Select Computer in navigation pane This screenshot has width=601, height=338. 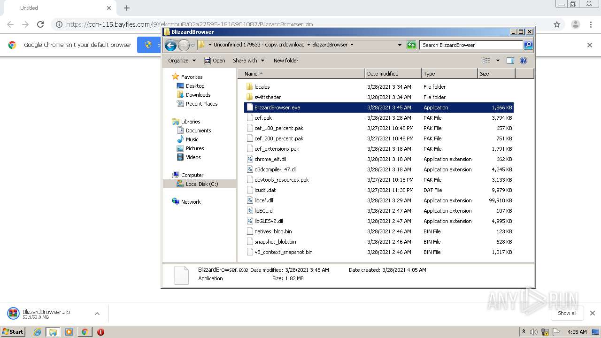192,175
